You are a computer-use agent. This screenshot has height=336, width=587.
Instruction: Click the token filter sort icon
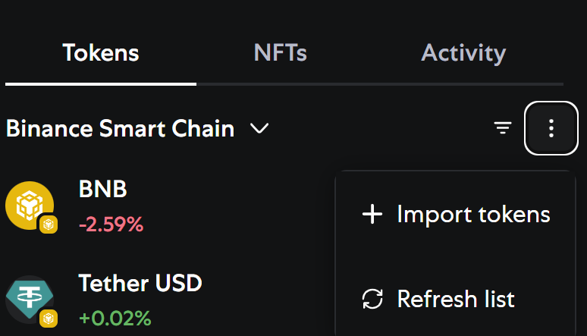(503, 128)
